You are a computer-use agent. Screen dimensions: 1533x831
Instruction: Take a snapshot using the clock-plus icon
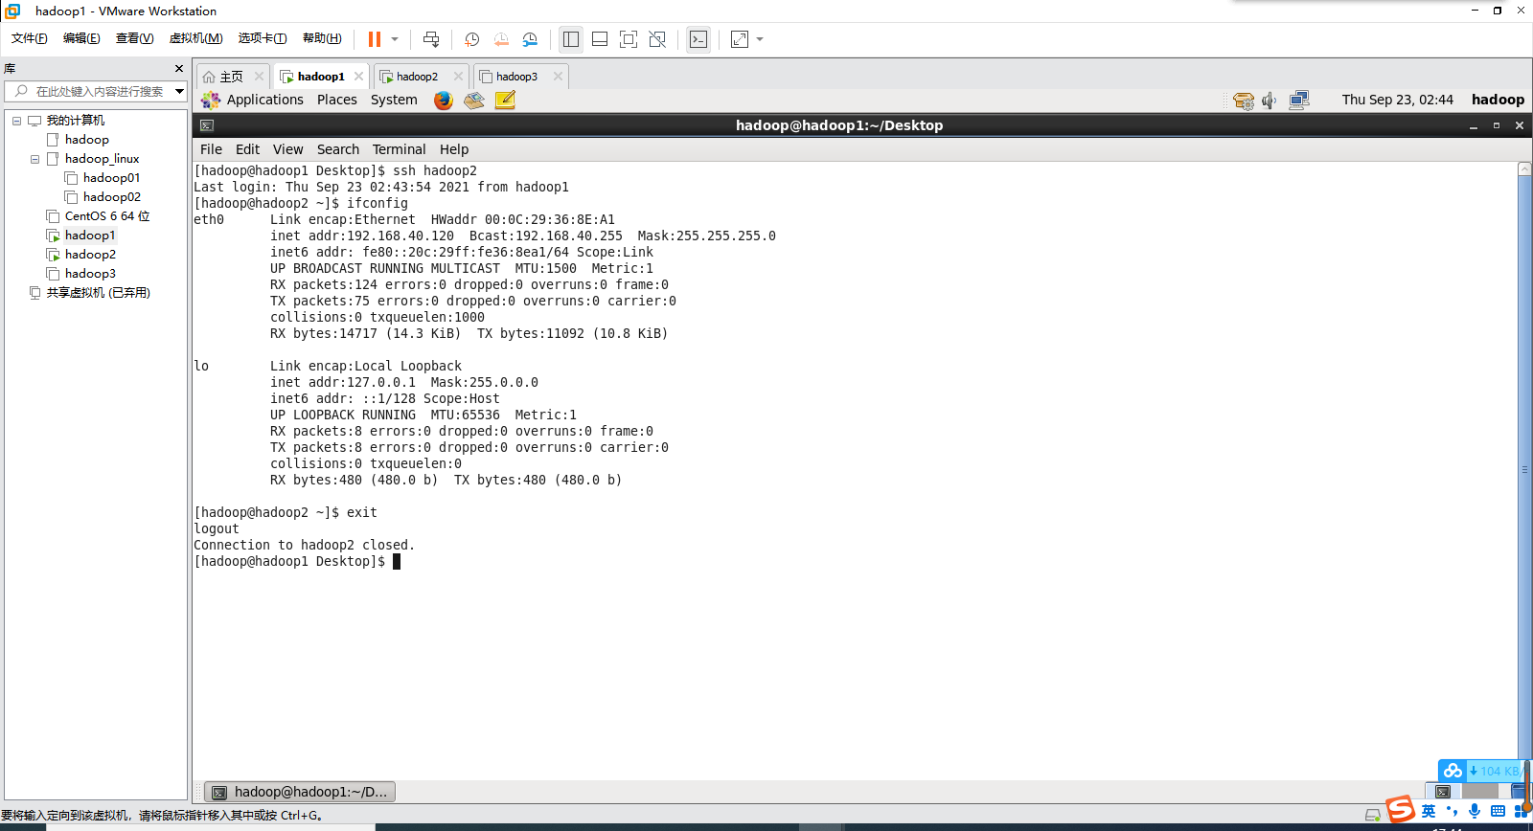coord(471,39)
